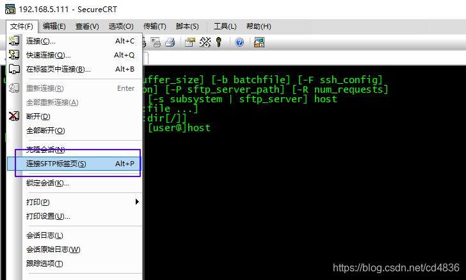Click the SecureCRT title bar icon
This screenshot has height=280, width=466.
[x=10, y=9]
